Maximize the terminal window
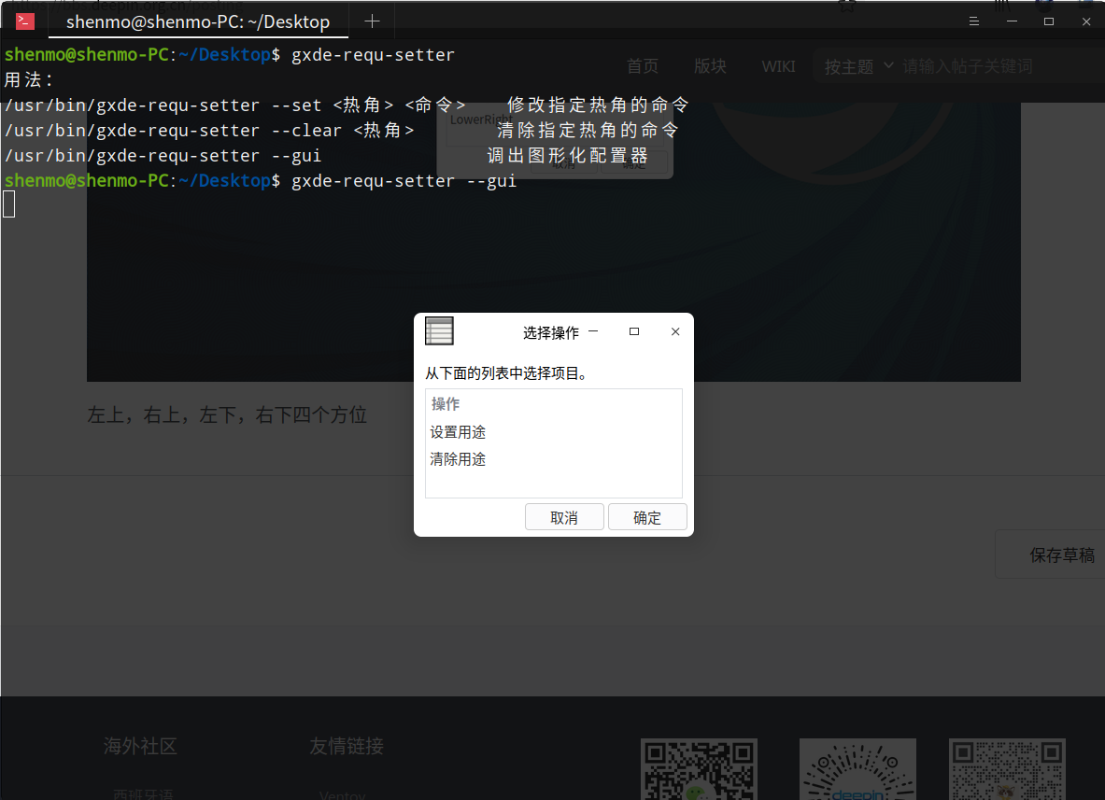Image resolution: width=1105 pixels, height=800 pixels. [x=1049, y=21]
